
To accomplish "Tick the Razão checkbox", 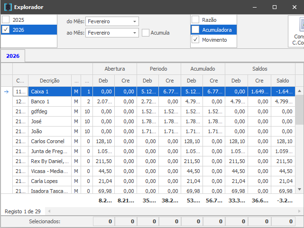I will point(195,19).
